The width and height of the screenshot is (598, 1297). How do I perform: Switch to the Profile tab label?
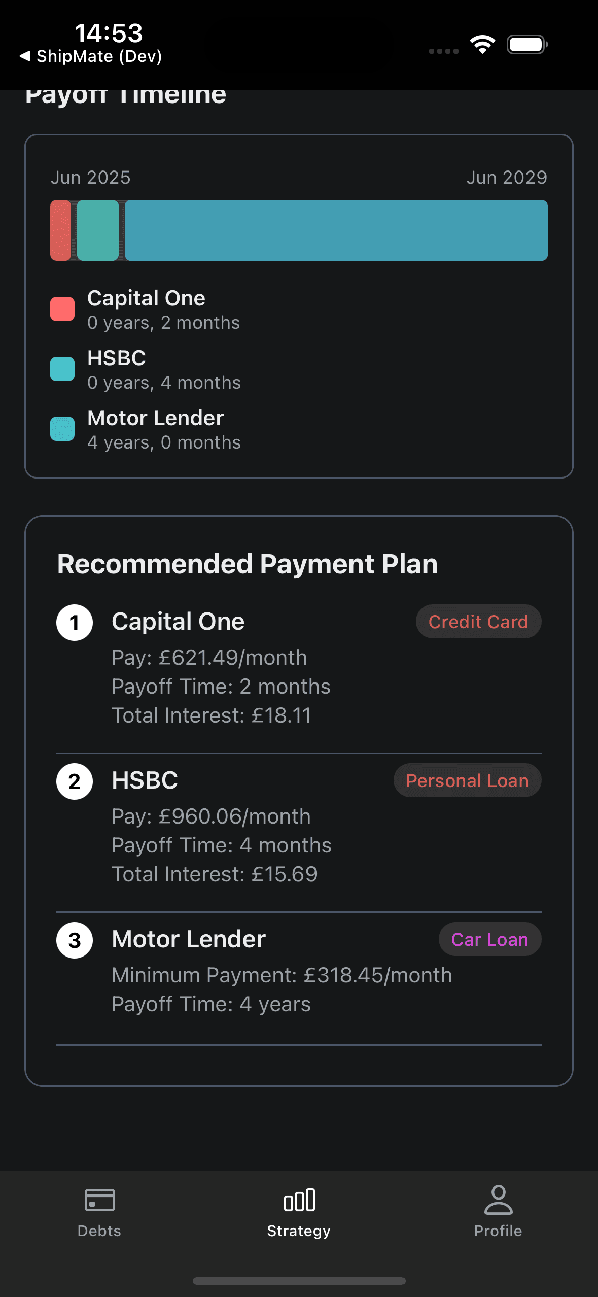click(x=498, y=1231)
